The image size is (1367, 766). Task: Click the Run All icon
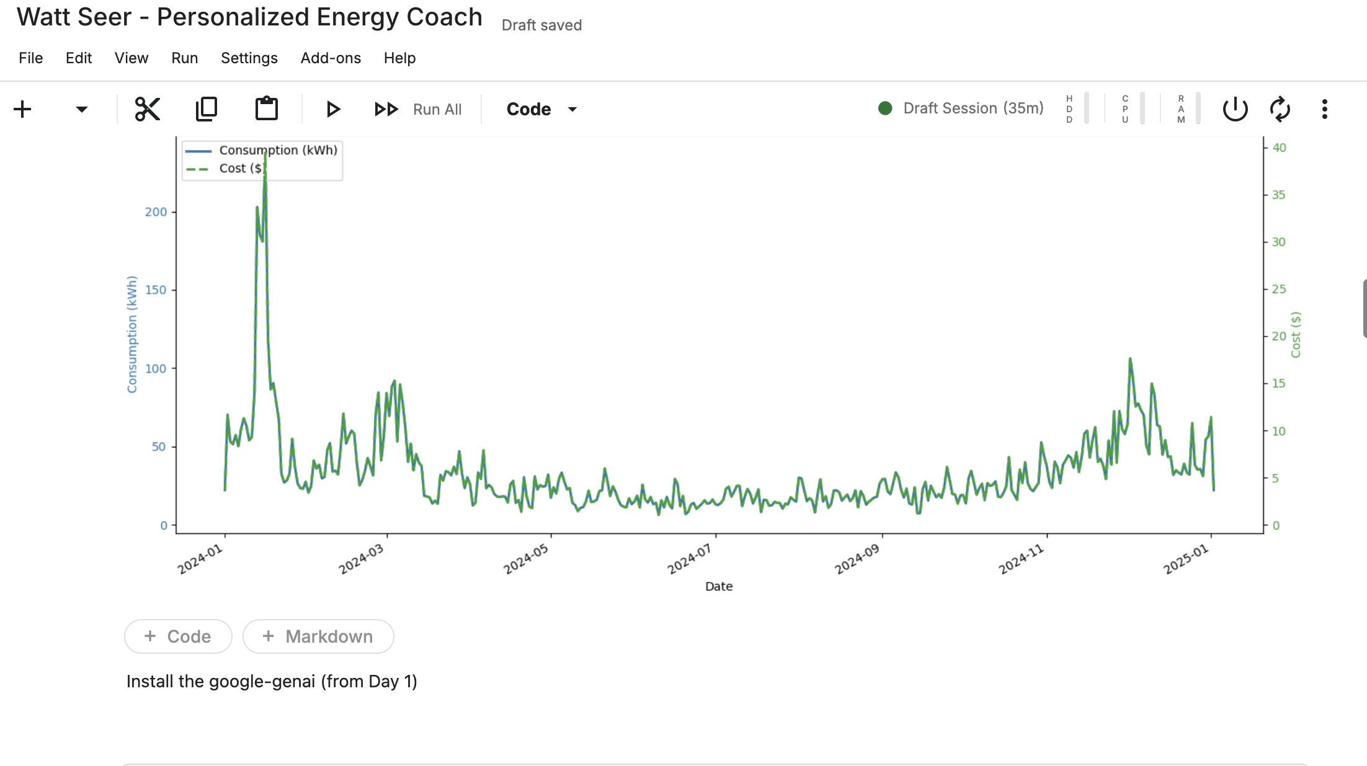[386, 108]
